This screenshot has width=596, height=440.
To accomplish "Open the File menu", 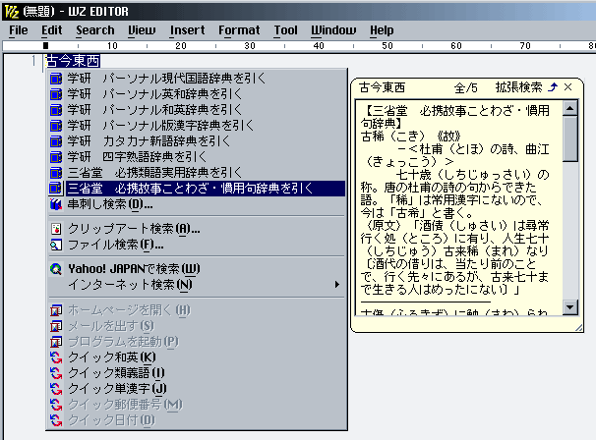I will tap(19, 30).
